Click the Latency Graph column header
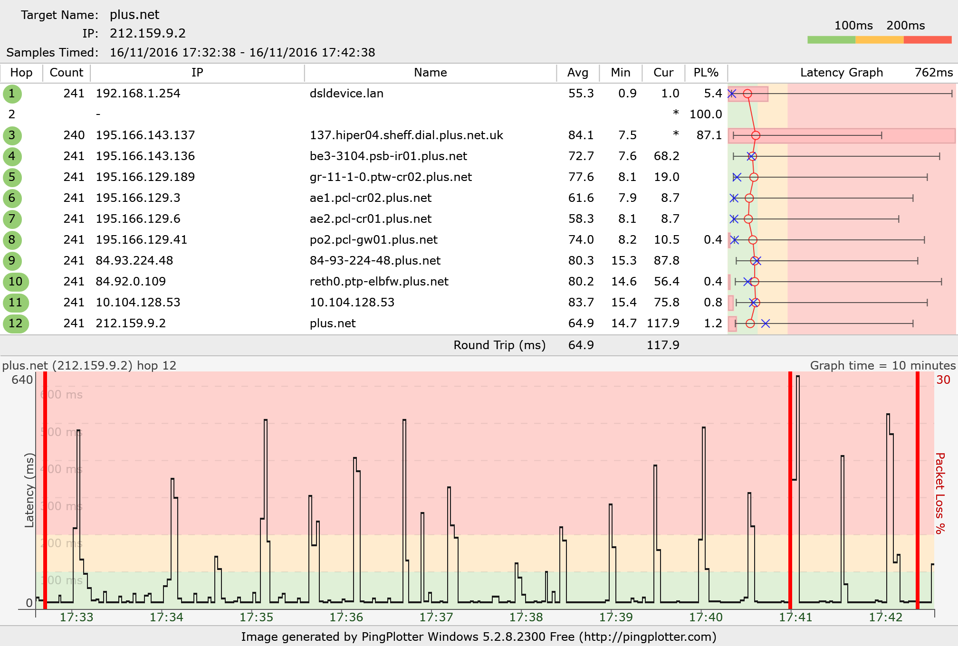Viewport: 958px width, 646px height. [x=841, y=73]
